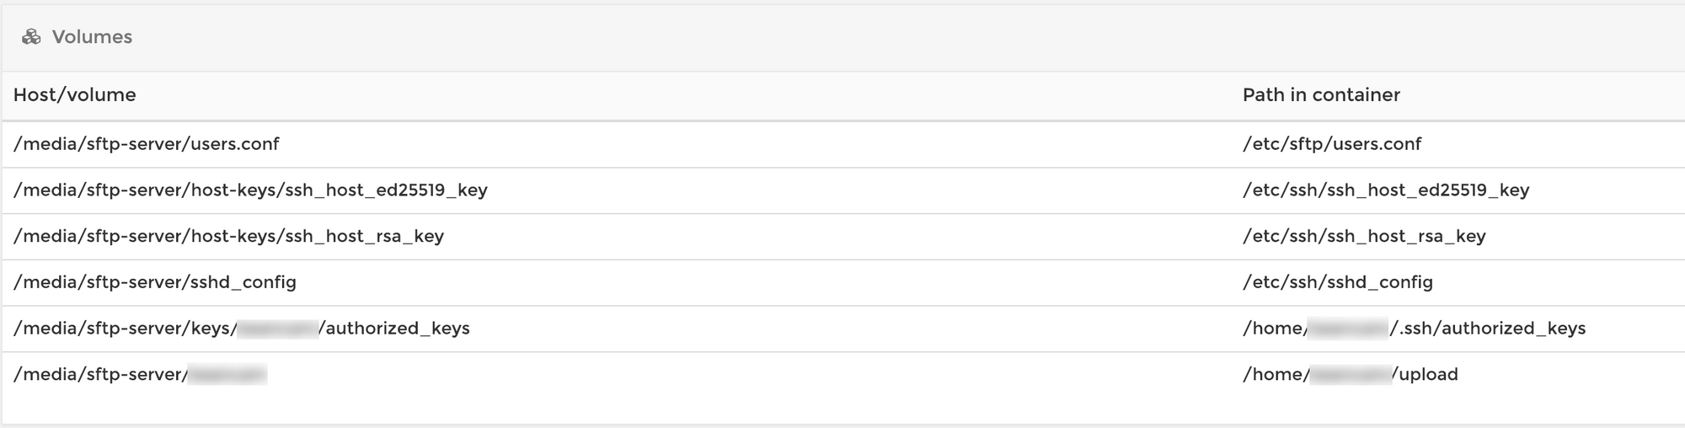Click container path ending /.ssh/authorized_keys
1685x428 pixels.
(x=1415, y=329)
